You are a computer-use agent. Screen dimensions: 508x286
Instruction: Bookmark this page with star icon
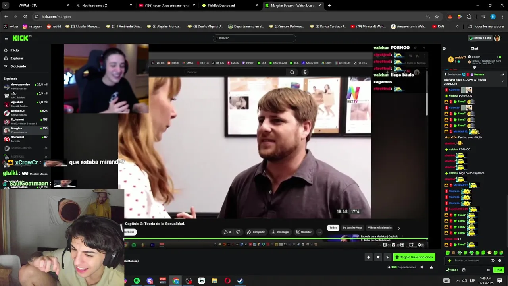tap(437, 17)
